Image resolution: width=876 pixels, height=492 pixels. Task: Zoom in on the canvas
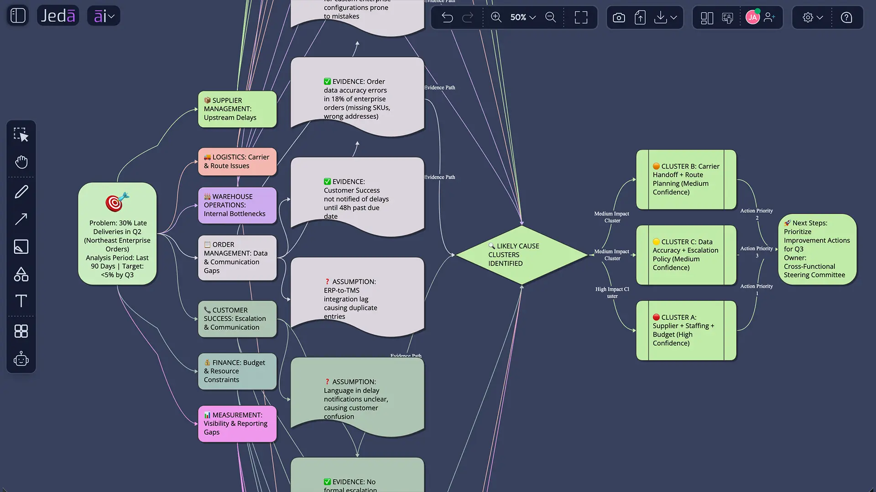[496, 17]
